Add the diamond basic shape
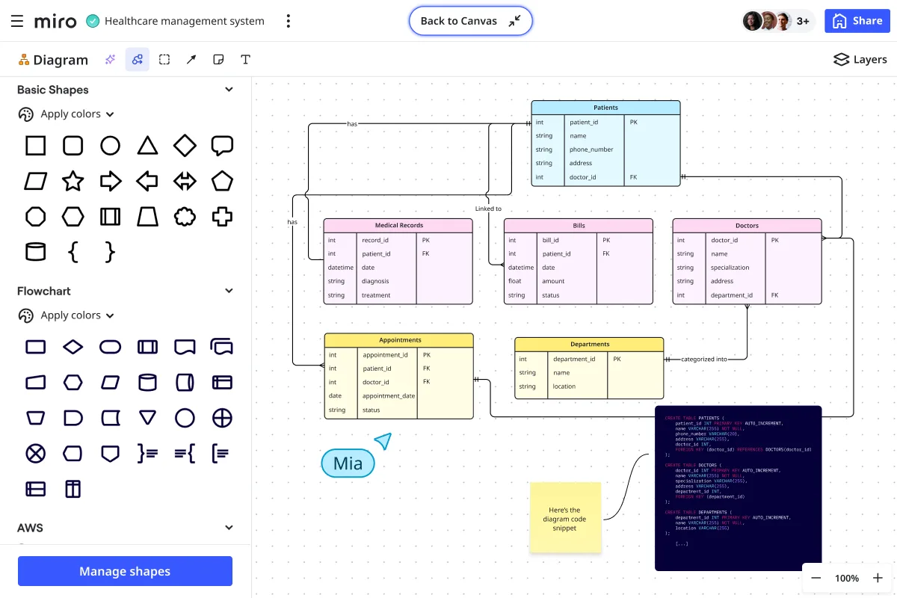Viewport: 897px width, 598px height. click(x=185, y=145)
